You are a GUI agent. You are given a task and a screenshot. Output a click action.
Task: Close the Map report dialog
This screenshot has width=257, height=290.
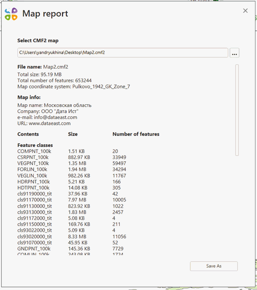click(x=245, y=11)
